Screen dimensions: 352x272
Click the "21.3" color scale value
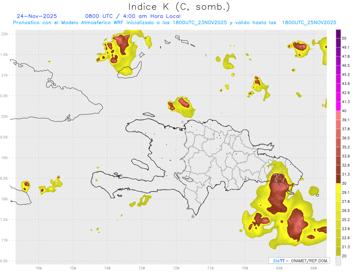coord(346,247)
